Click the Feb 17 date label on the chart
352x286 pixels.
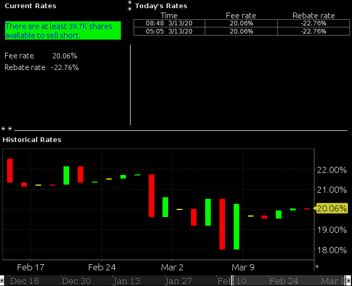tap(31, 267)
